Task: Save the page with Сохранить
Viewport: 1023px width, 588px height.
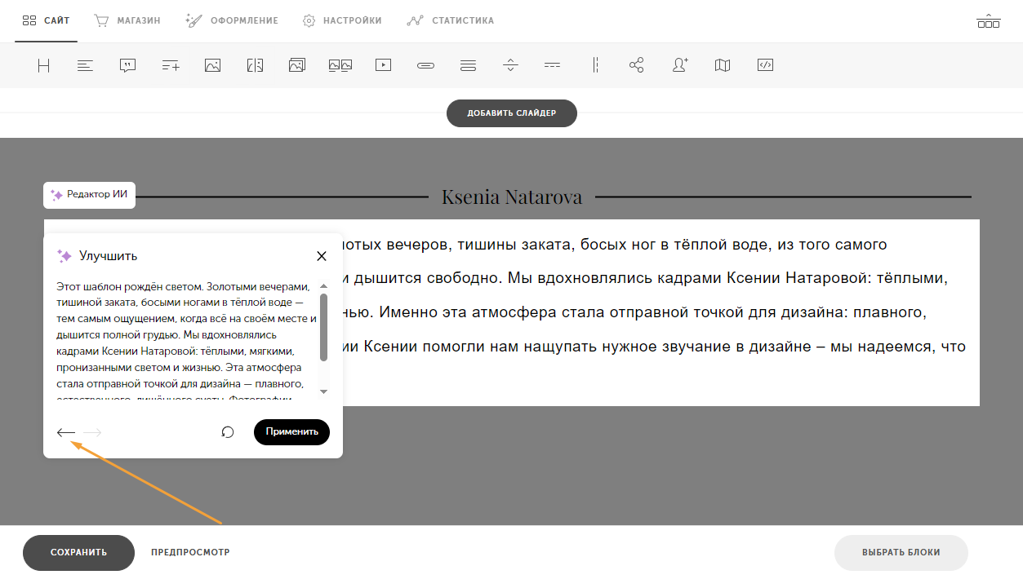Action: [x=78, y=552]
